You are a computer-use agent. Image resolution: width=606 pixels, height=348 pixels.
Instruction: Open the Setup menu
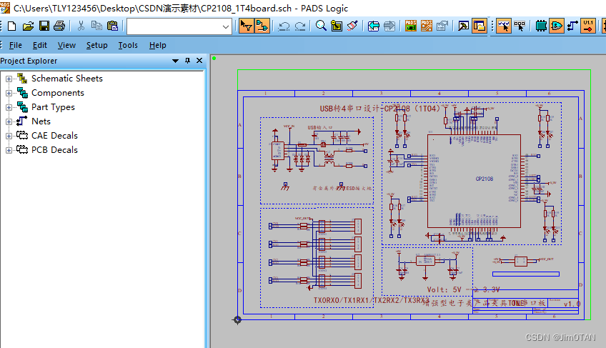coord(96,45)
